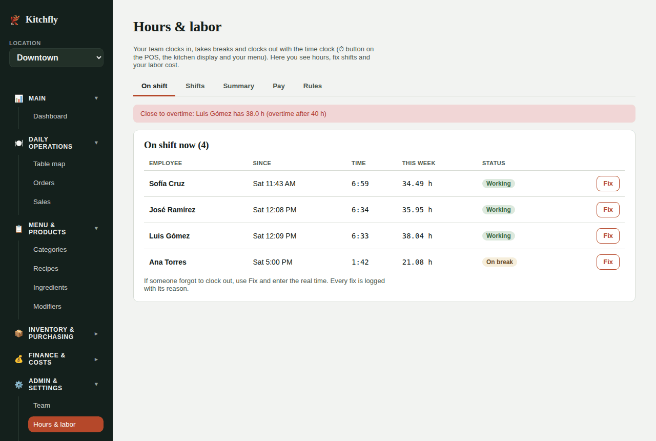Image resolution: width=656 pixels, height=441 pixels.
Task: Click the employee name Luis Gómez
Action: coord(170,236)
